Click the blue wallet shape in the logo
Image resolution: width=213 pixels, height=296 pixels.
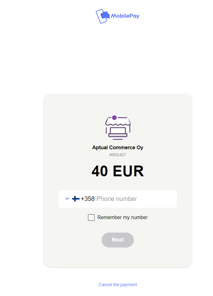pos(105,15)
